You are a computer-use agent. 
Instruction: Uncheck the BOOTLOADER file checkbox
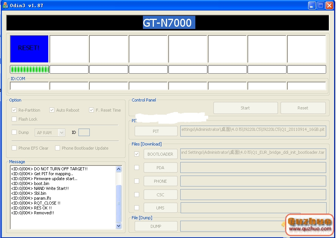(137, 154)
